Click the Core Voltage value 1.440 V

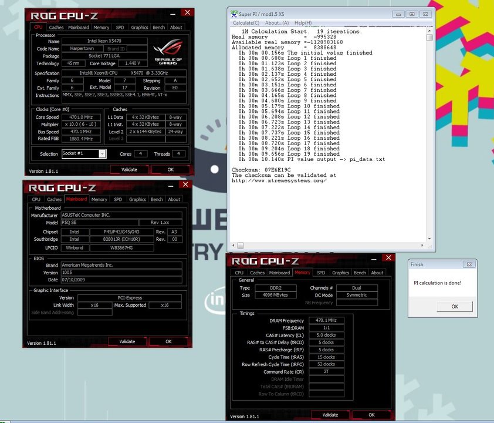click(133, 63)
